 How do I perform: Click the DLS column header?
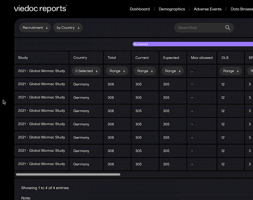click(x=225, y=58)
